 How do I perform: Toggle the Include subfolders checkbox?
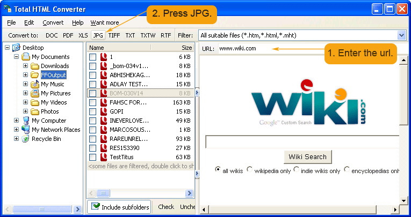[x=96, y=206]
